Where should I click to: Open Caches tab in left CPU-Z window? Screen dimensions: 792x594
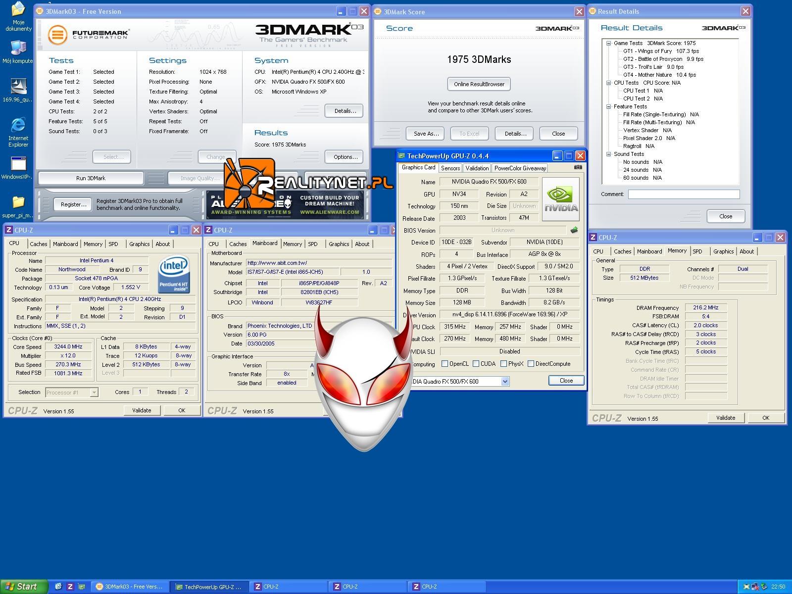coord(39,244)
